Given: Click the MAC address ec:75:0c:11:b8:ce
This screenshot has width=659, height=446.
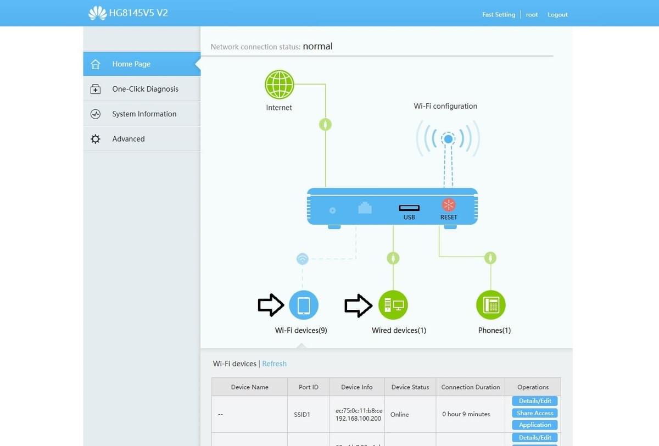Looking at the screenshot, I should 359,411.
